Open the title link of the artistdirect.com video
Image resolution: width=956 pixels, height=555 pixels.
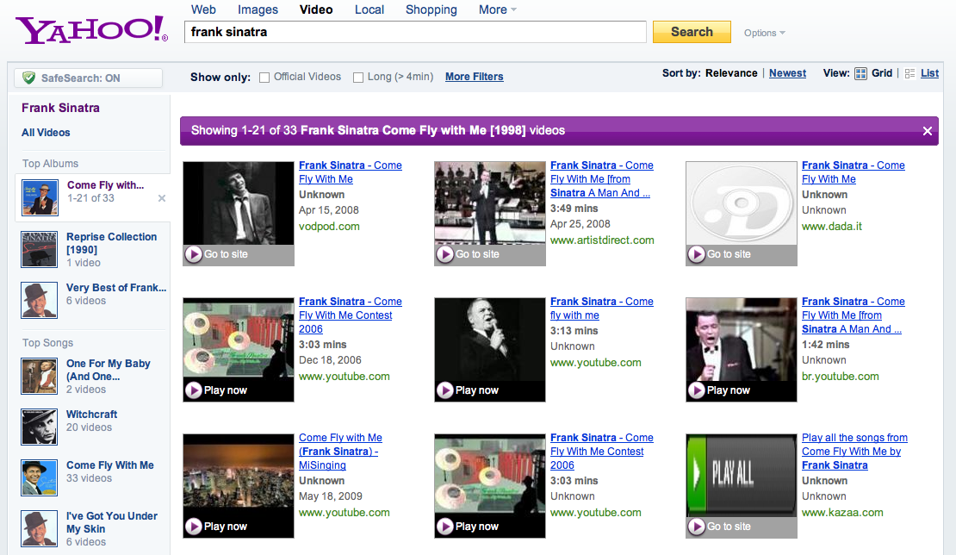coord(602,179)
